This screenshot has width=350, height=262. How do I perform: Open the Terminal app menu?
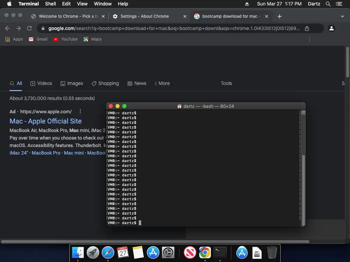[29, 4]
